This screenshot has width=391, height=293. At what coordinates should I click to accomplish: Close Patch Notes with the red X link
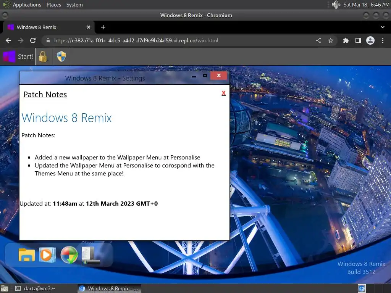coord(224,93)
